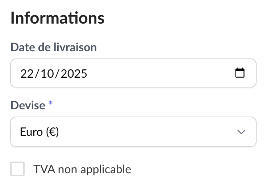This screenshot has height=183, width=266.
Task: Click the Date de livraison field
Action: 133,73
